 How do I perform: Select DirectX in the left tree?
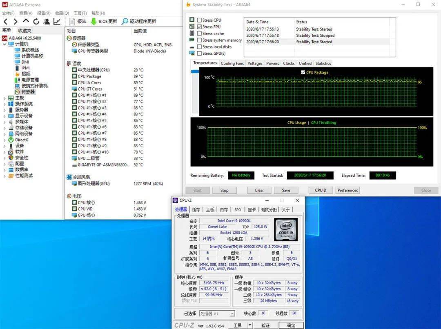click(21, 140)
